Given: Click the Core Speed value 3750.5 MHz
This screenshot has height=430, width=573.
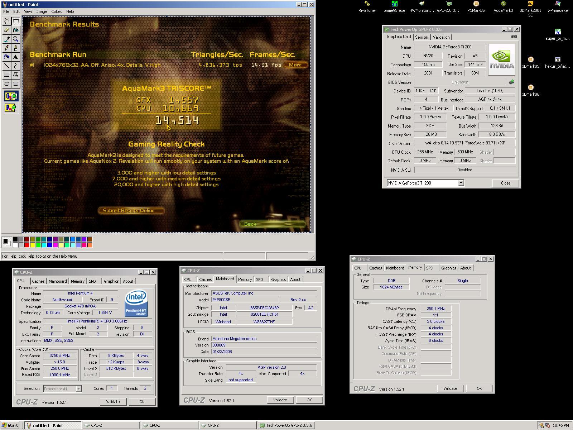Looking at the screenshot, I should tap(60, 356).
